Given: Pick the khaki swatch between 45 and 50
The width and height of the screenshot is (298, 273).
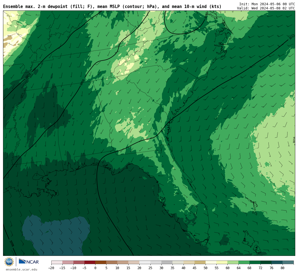Looking at the screenshot, I should point(200,262).
